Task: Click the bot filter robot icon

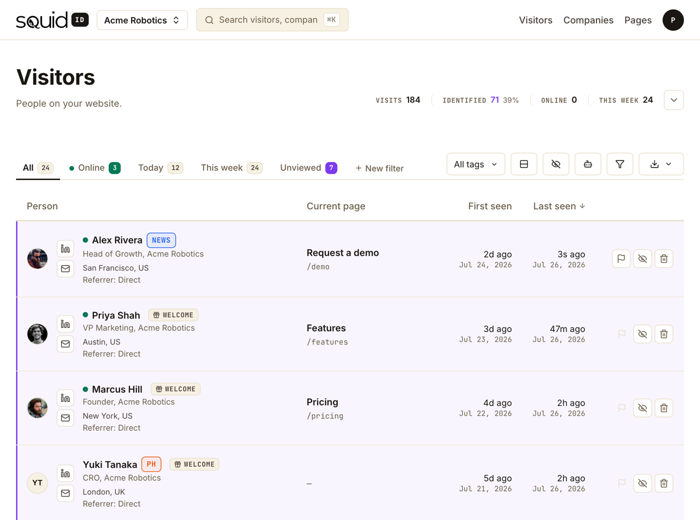Action: (588, 164)
